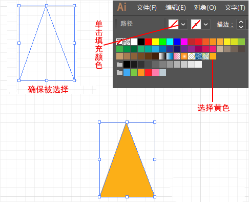
Task: Select the sky blue swatch in second row
Action: [155, 49]
